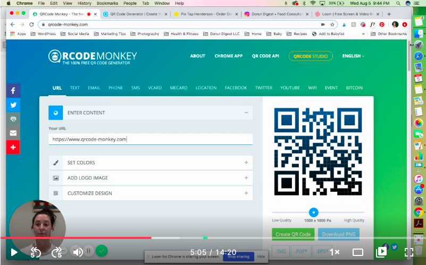This screenshot has height=265, width=426.
Task: Show hidden bookmarks chevron
Action: (x=363, y=33)
